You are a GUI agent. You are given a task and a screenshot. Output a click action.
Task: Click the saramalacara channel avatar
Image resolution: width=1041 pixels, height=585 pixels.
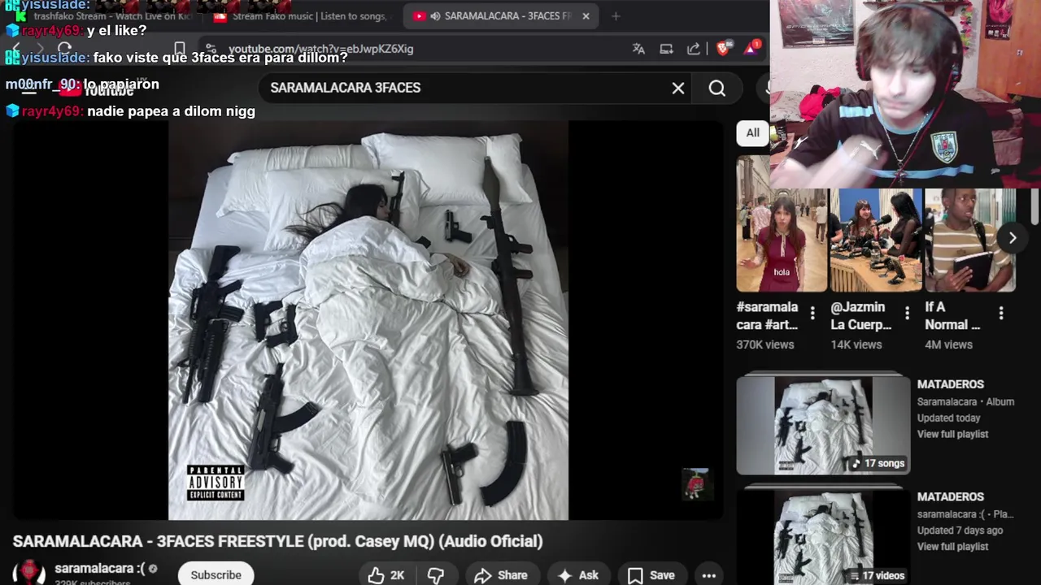pyautogui.click(x=29, y=573)
